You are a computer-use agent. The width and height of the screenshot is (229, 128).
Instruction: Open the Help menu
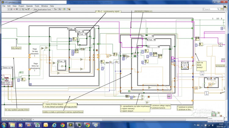coord(52,6)
